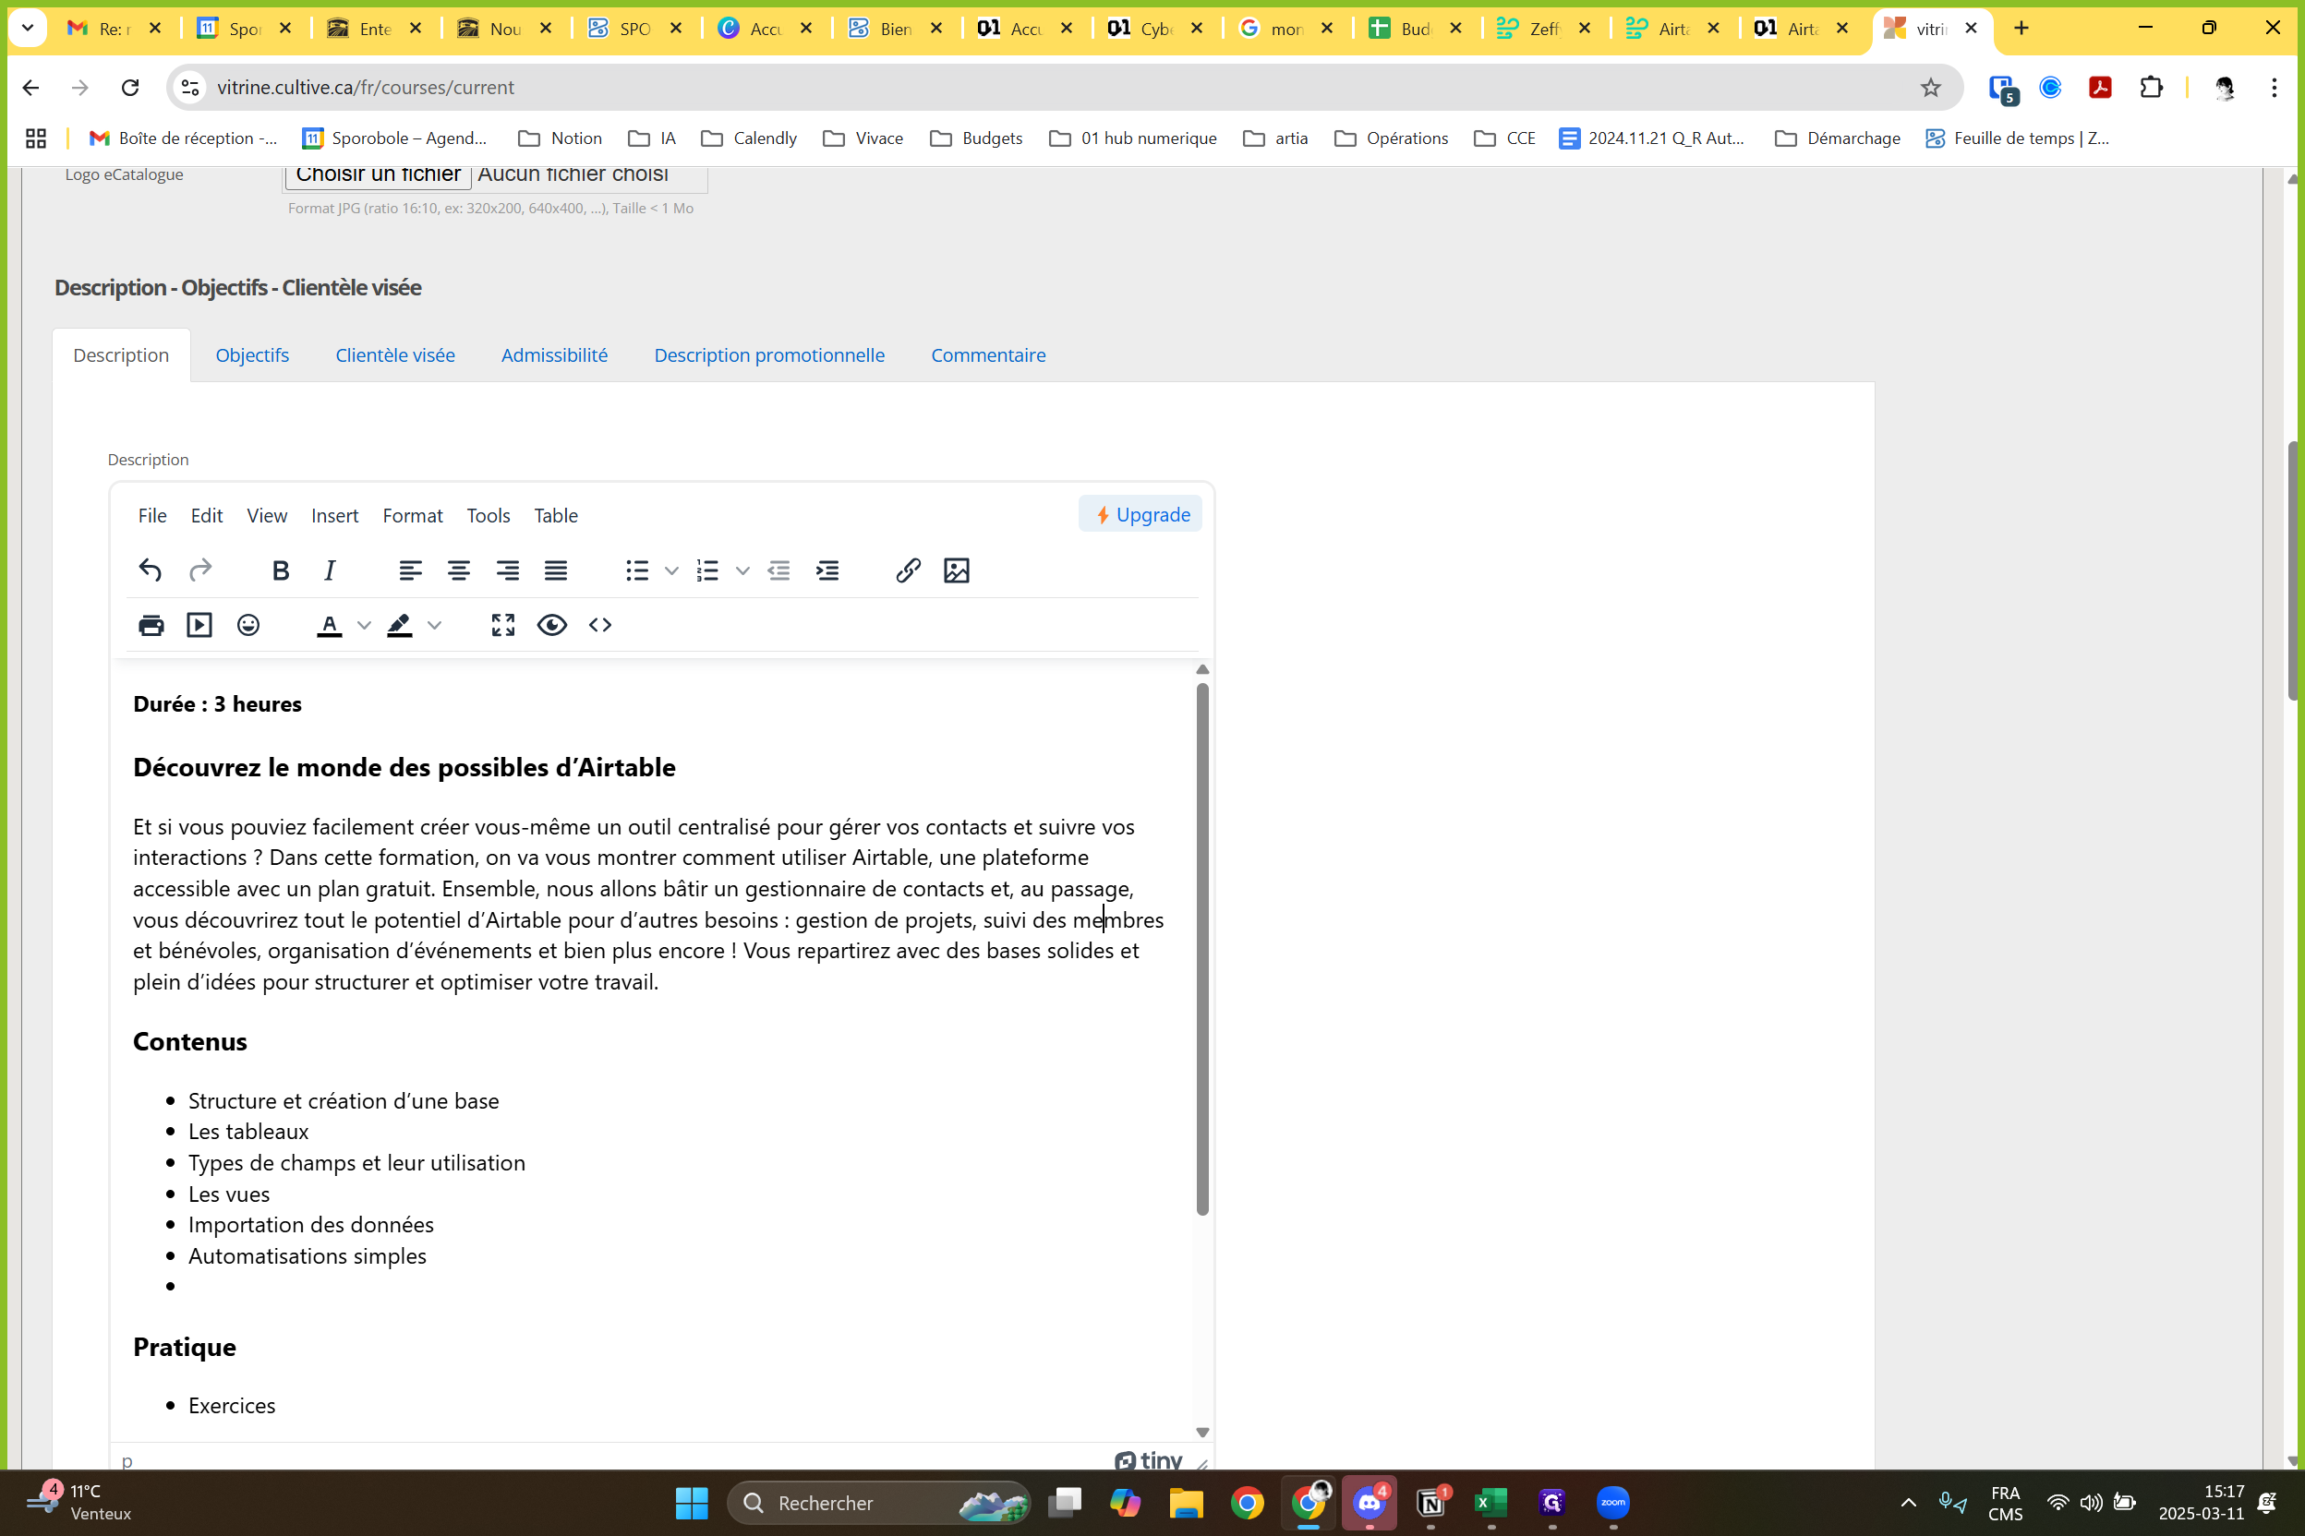This screenshot has height=1536, width=2305.
Task: Click the insert image icon
Action: pyautogui.click(x=957, y=570)
